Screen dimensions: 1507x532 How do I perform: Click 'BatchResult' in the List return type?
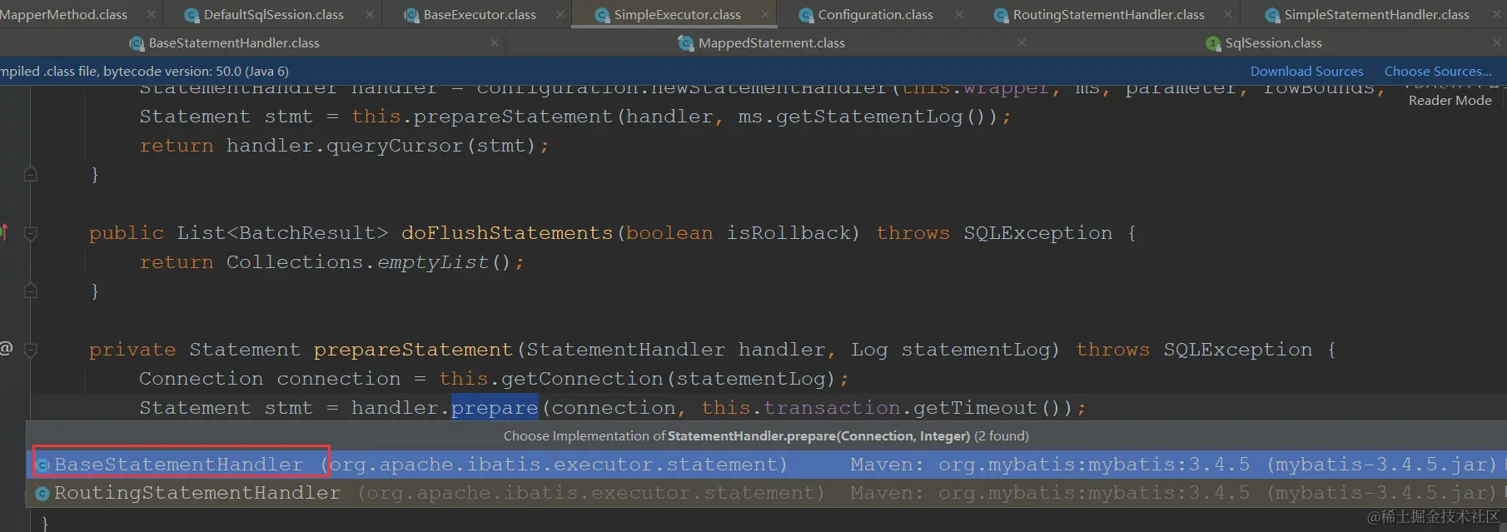(x=307, y=233)
